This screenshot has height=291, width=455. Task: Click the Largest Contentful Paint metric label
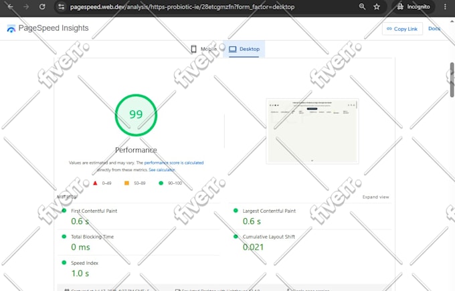(269, 211)
